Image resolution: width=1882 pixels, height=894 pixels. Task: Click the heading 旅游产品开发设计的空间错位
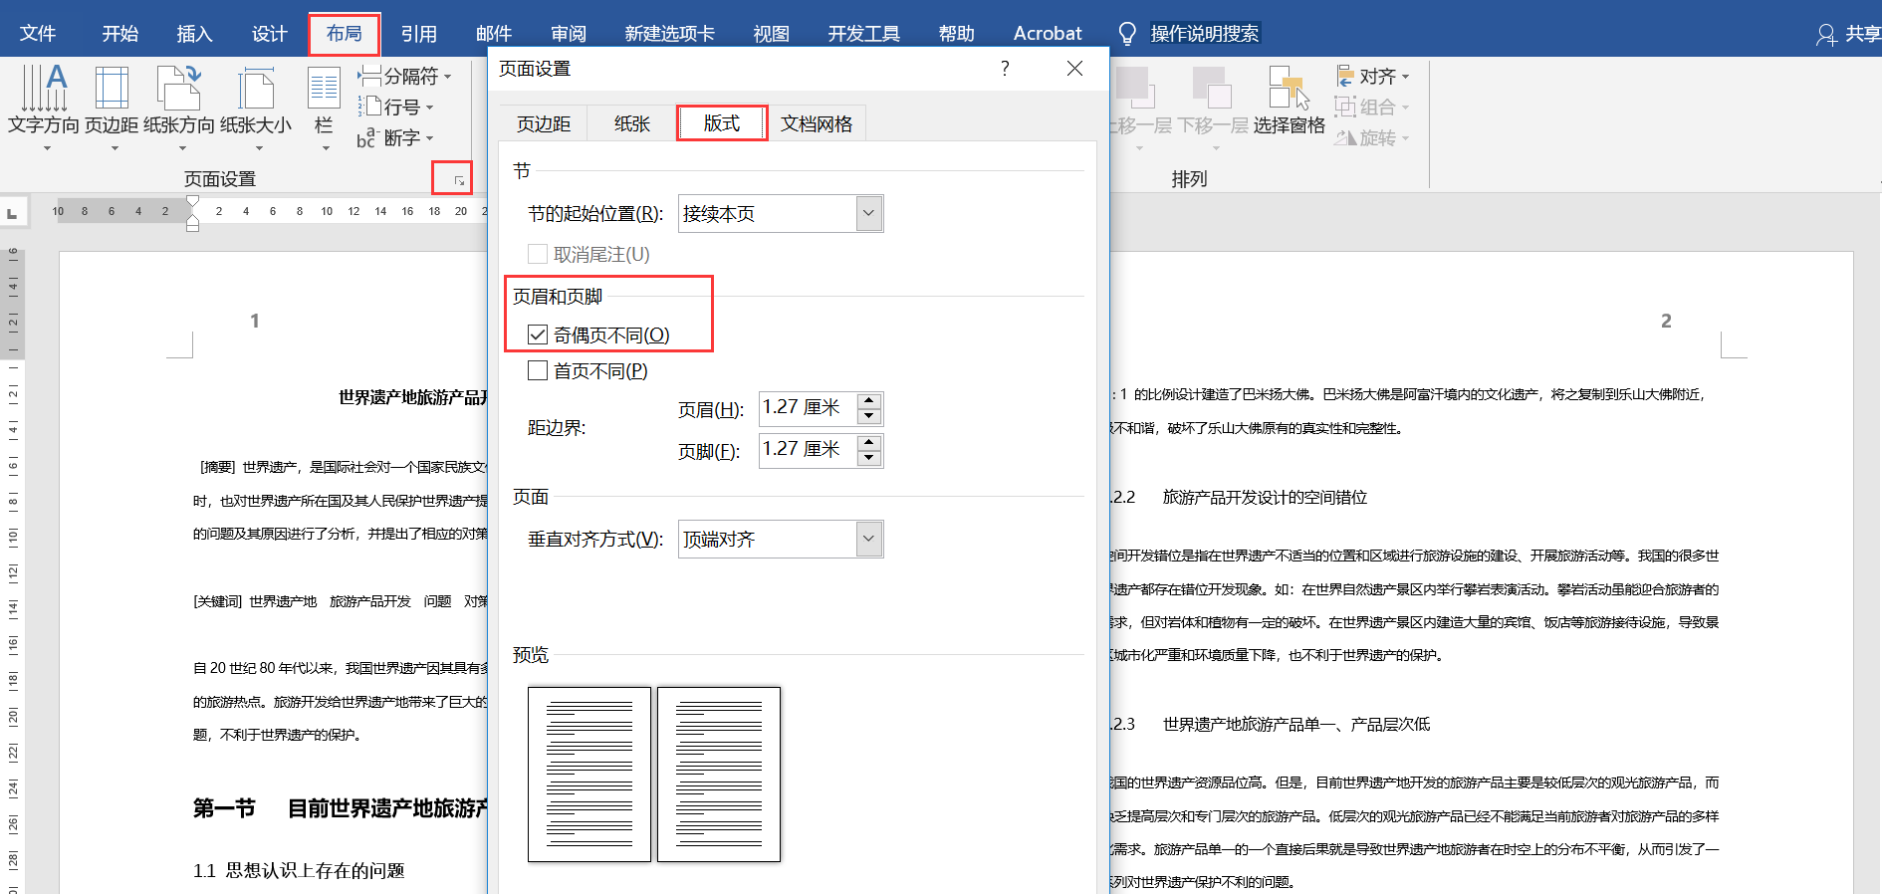(x=1265, y=498)
